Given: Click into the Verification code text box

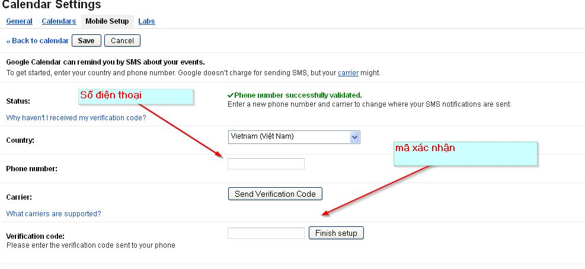Looking at the screenshot, I should click(266, 233).
